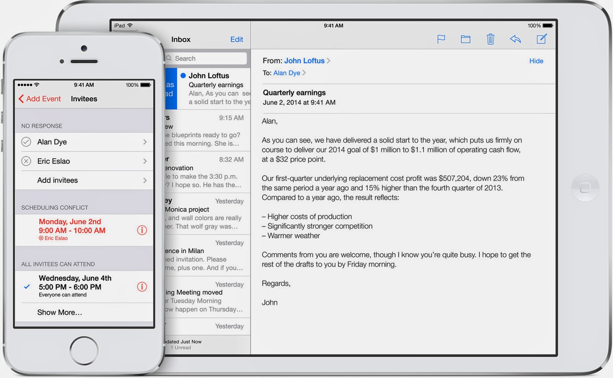Open the 9:15 AM blueprints message
The height and width of the screenshot is (378, 613).
207,131
